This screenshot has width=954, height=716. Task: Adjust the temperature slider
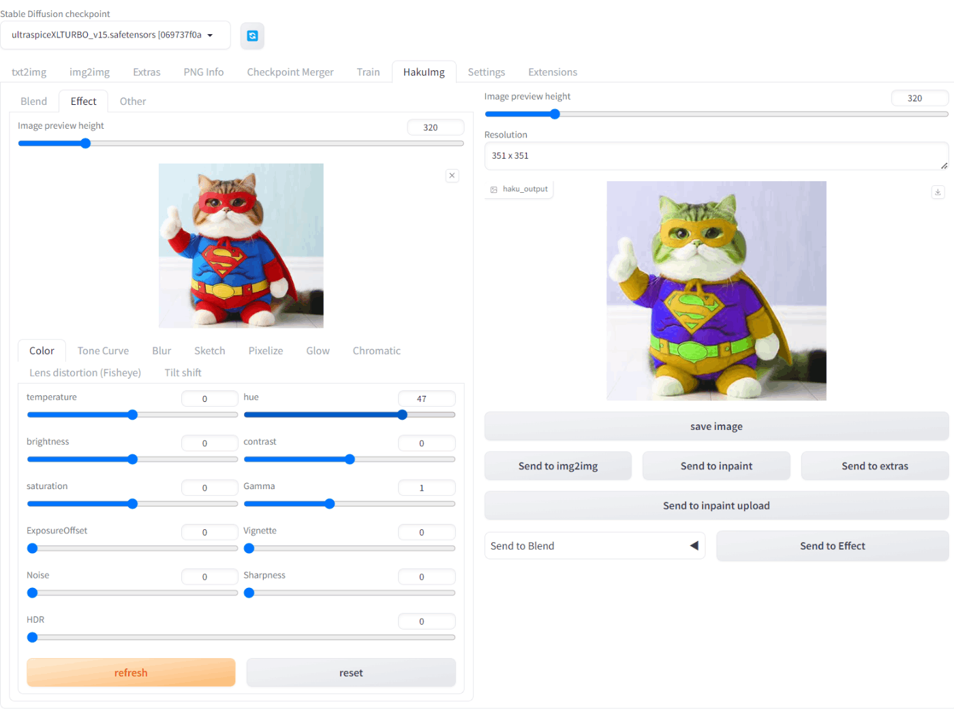pos(132,415)
